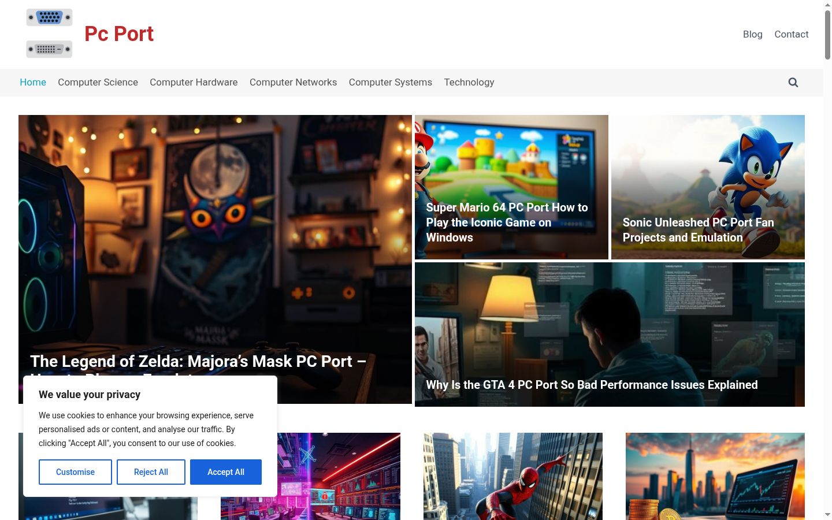Select the Home menu item
The width and height of the screenshot is (832, 520).
click(x=33, y=82)
